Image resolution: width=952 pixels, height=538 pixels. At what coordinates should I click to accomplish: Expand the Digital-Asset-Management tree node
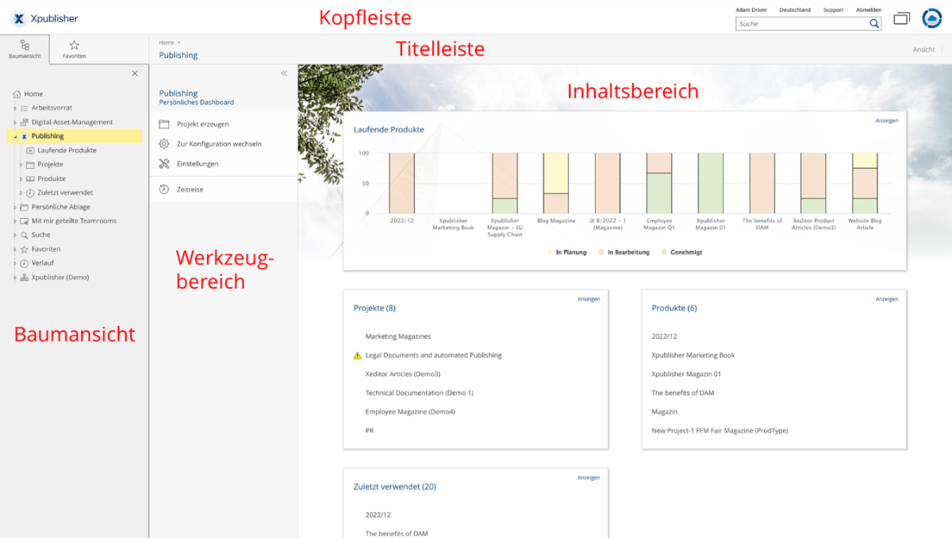15,122
